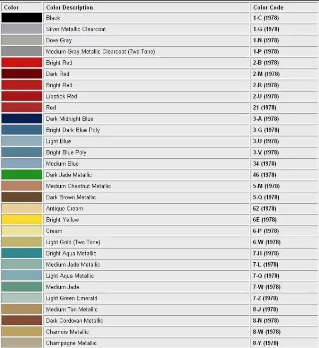Select the Medium Jade Metallic swatch
Viewport: 319px width, 348px height.
coord(22,265)
